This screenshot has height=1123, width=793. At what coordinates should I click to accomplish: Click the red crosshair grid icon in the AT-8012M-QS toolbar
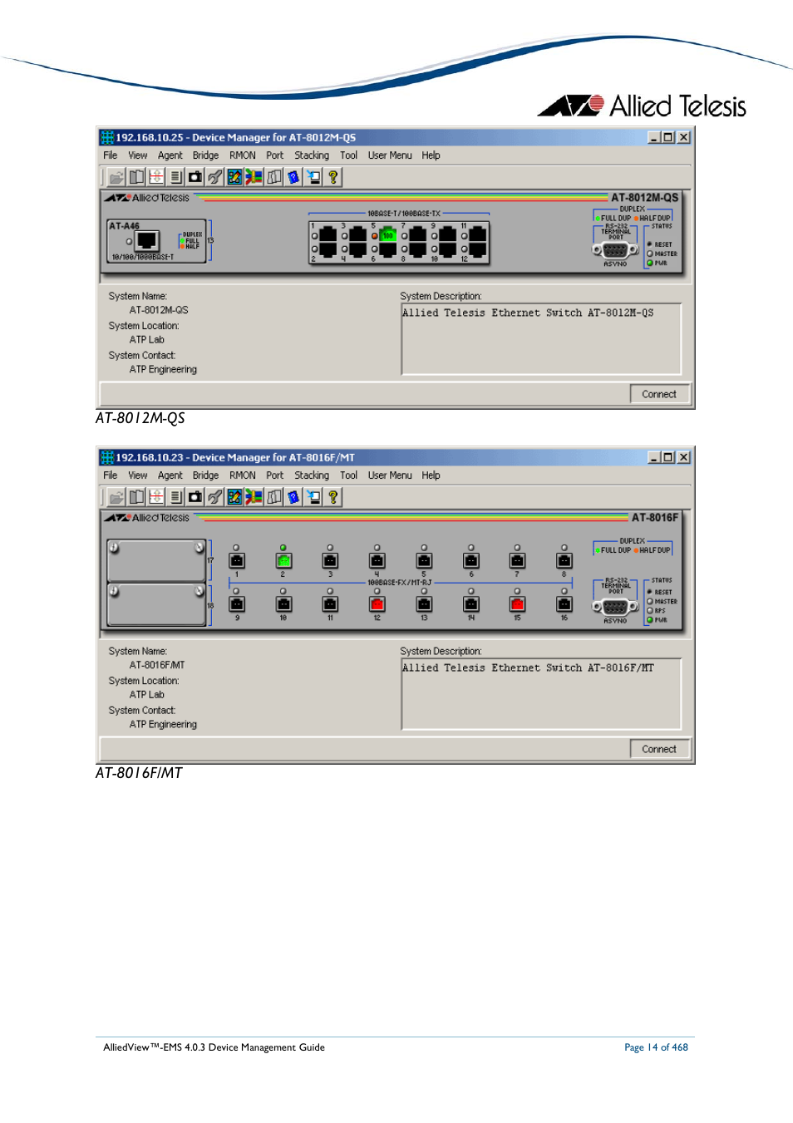[156, 177]
